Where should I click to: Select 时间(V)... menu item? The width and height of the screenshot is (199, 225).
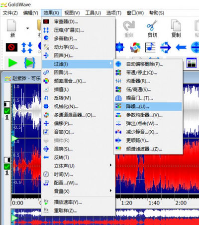click(78, 174)
